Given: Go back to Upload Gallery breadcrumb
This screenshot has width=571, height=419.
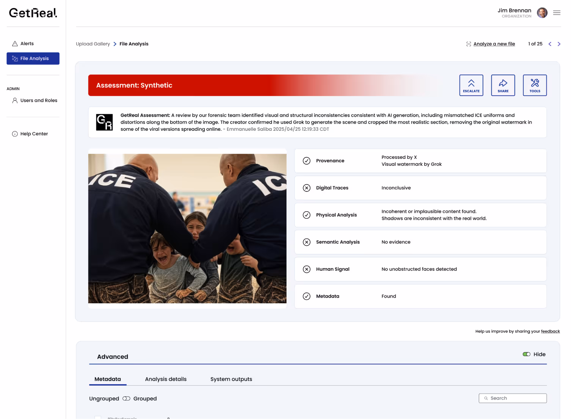Looking at the screenshot, I should pos(93,44).
